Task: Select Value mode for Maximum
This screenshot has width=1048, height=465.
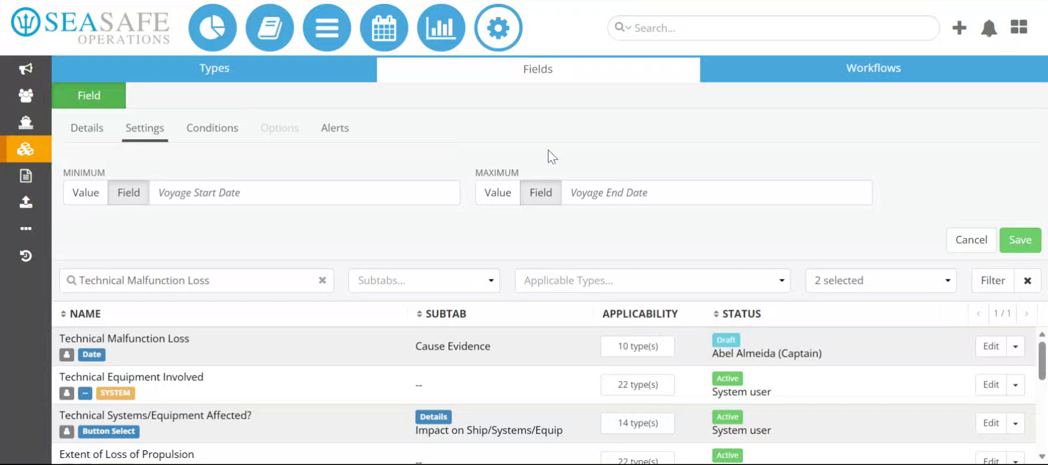Action: point(498,193)
